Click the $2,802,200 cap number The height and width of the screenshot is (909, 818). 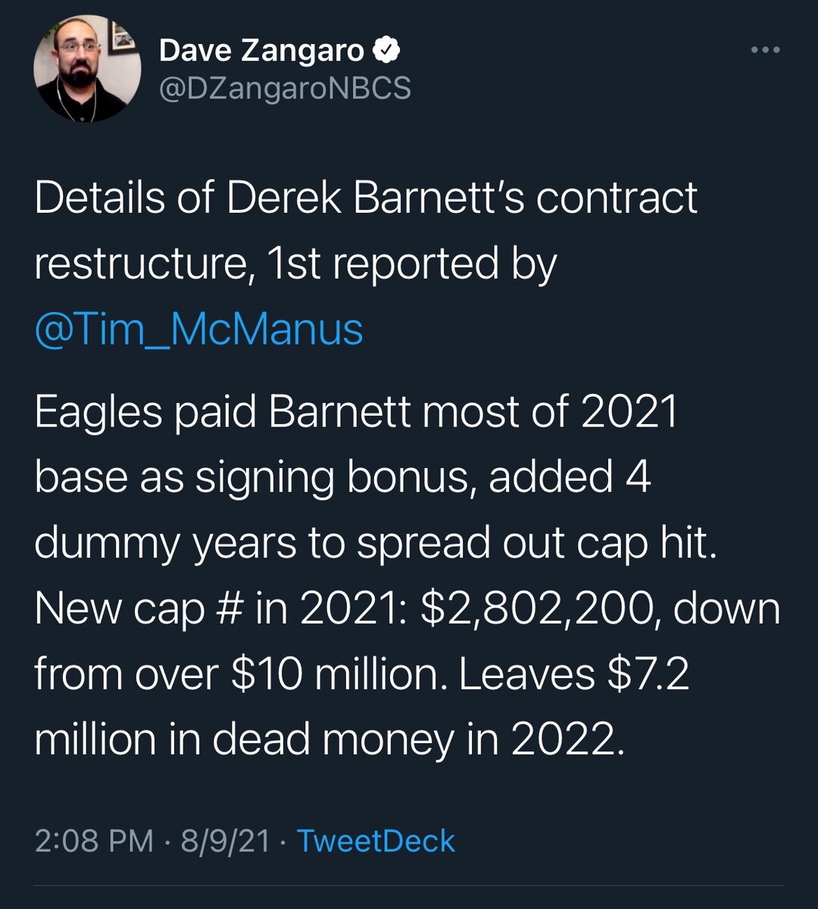click(541, 609)
